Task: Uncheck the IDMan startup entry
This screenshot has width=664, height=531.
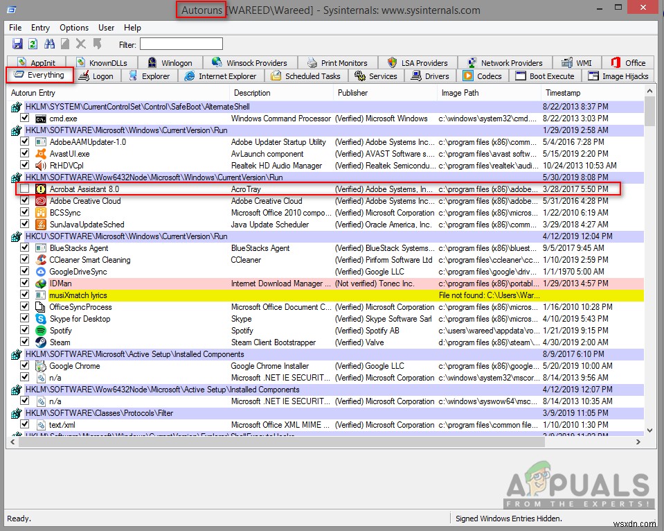Action: point(24,283)
